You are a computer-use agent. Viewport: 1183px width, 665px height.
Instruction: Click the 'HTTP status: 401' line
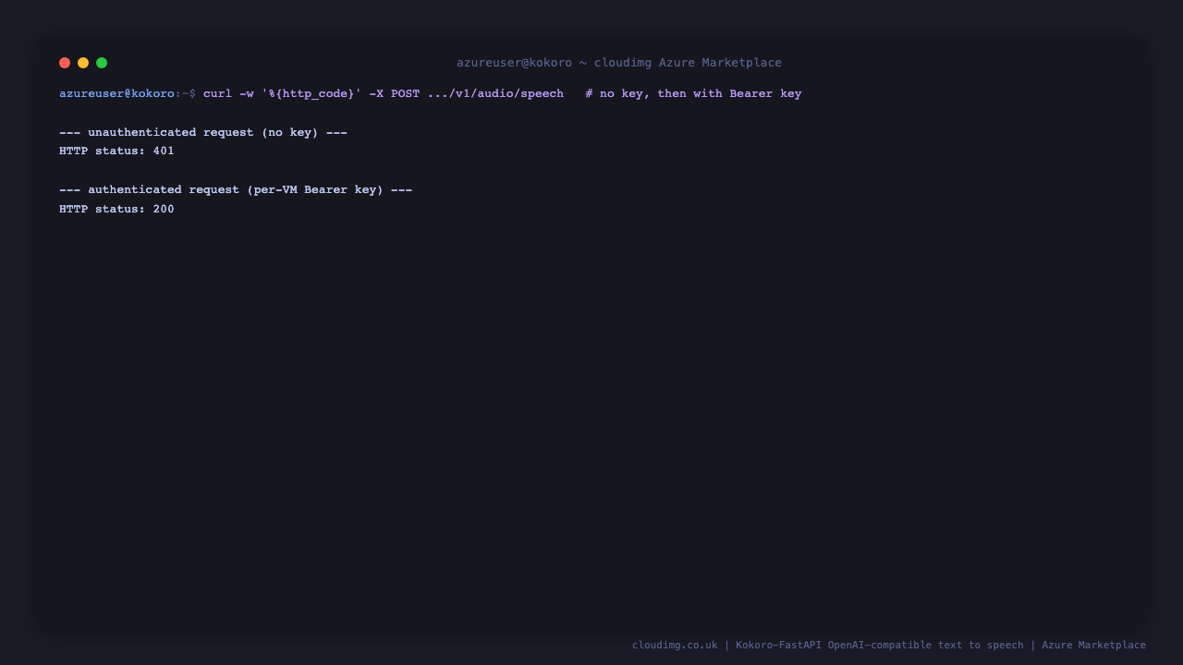tap(116, 151)
